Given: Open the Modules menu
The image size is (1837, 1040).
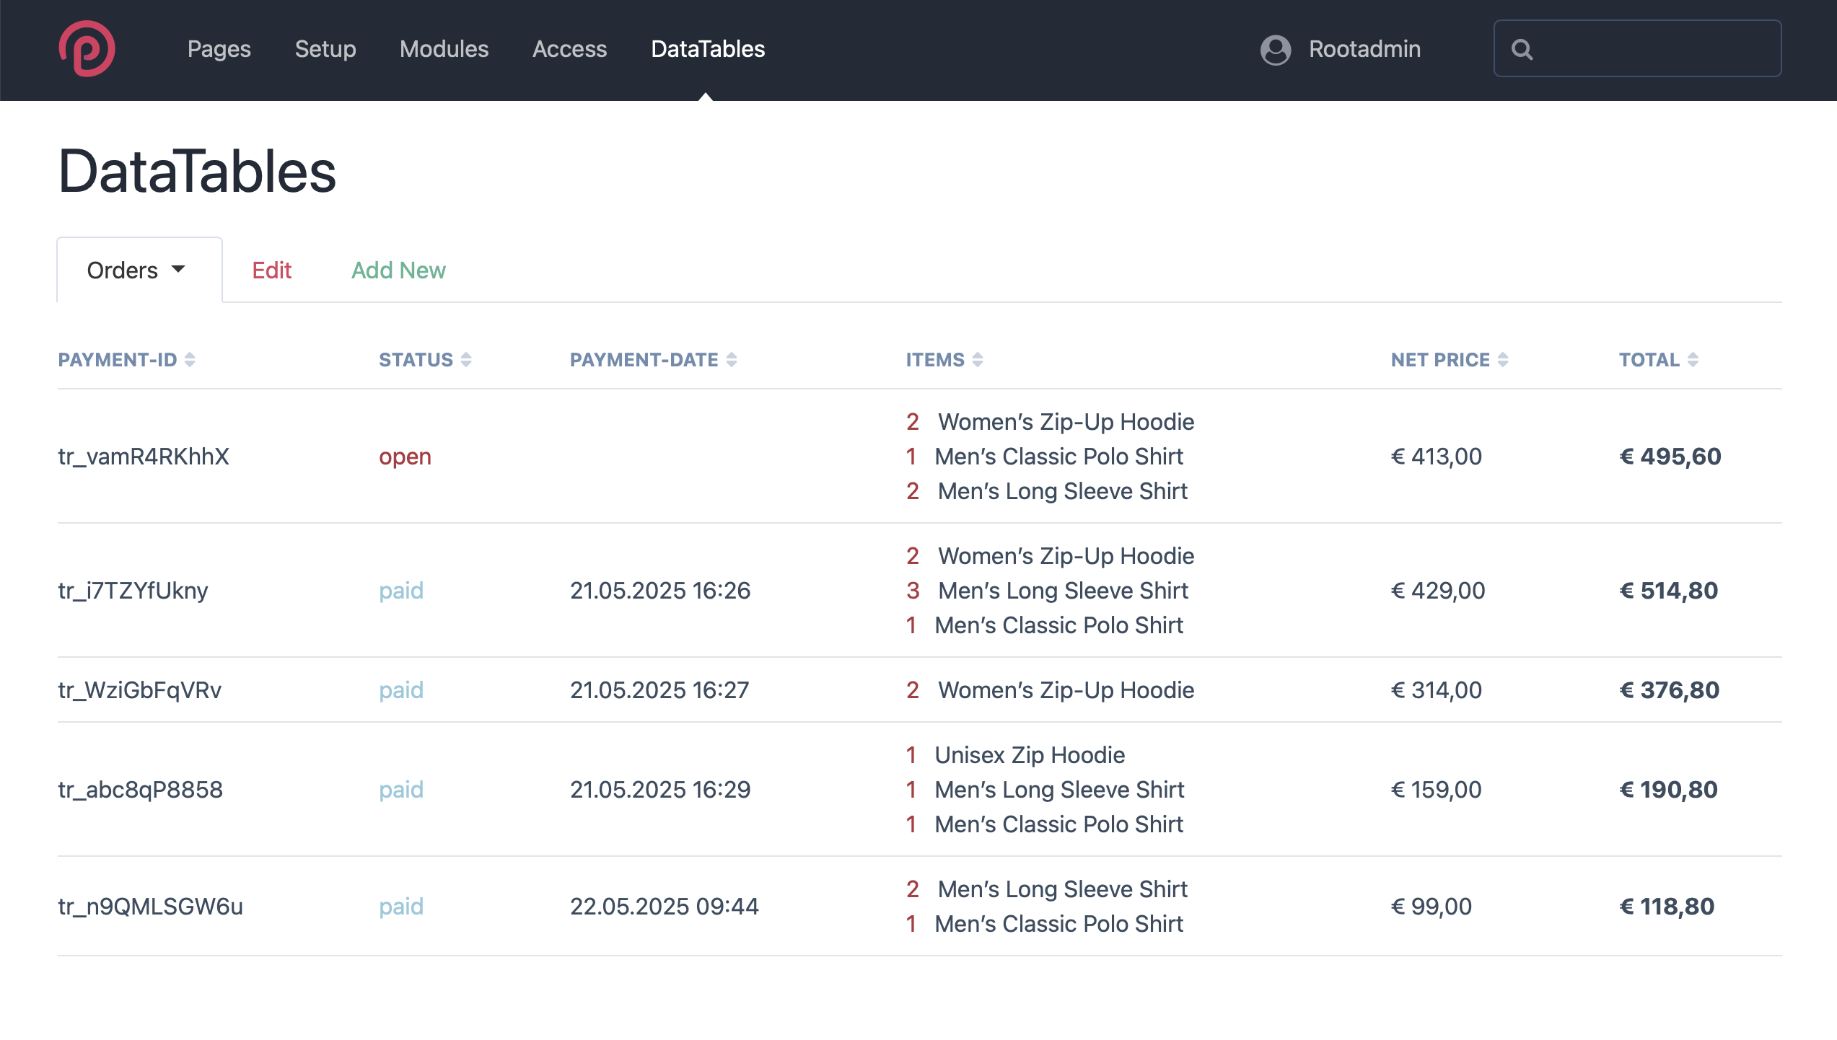Looking at the screenshot, I should (444, 49).
